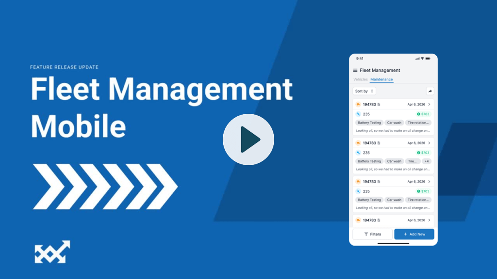Click the +4 more tags chip
This screenshot has height=279, width=497.
click(x=426, y=161)
